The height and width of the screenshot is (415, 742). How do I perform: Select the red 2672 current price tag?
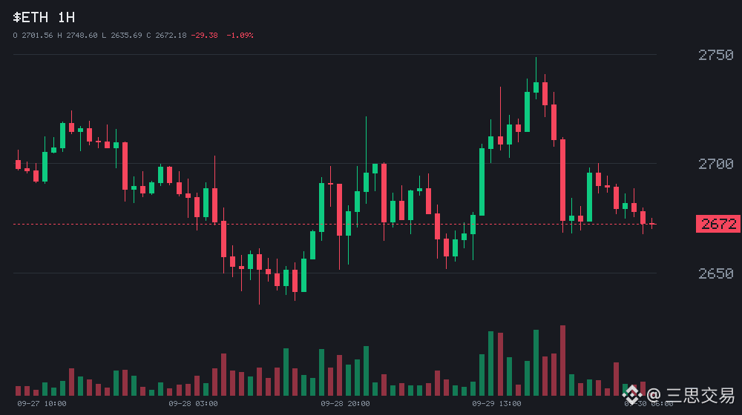click(718, 224)
